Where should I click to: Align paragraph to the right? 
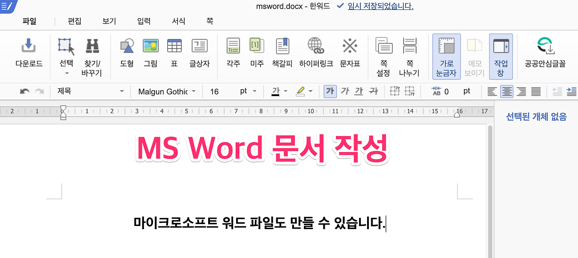[x=521, y=92]
